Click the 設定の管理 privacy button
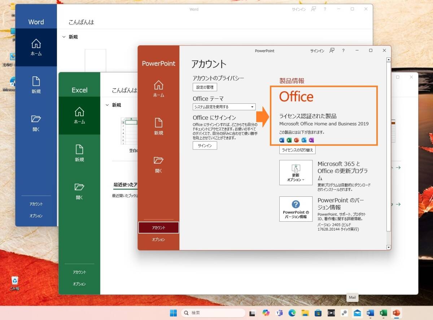Image resolution: width=433 pixels, height=320 pixels. click(205, 87)
